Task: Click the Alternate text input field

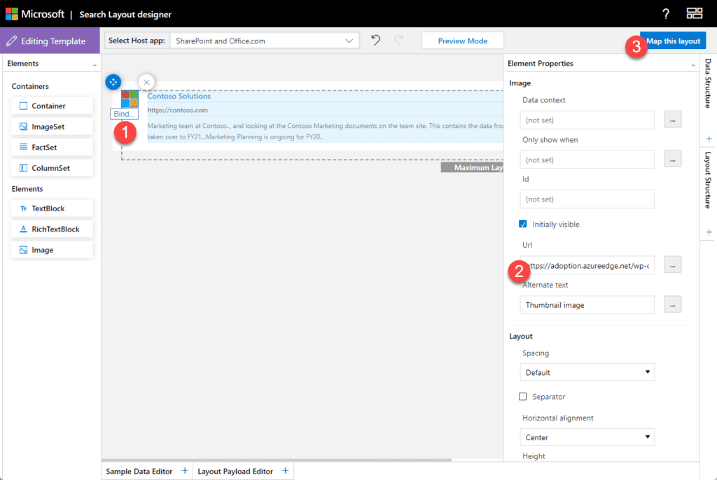Action: tap(587, 305)
